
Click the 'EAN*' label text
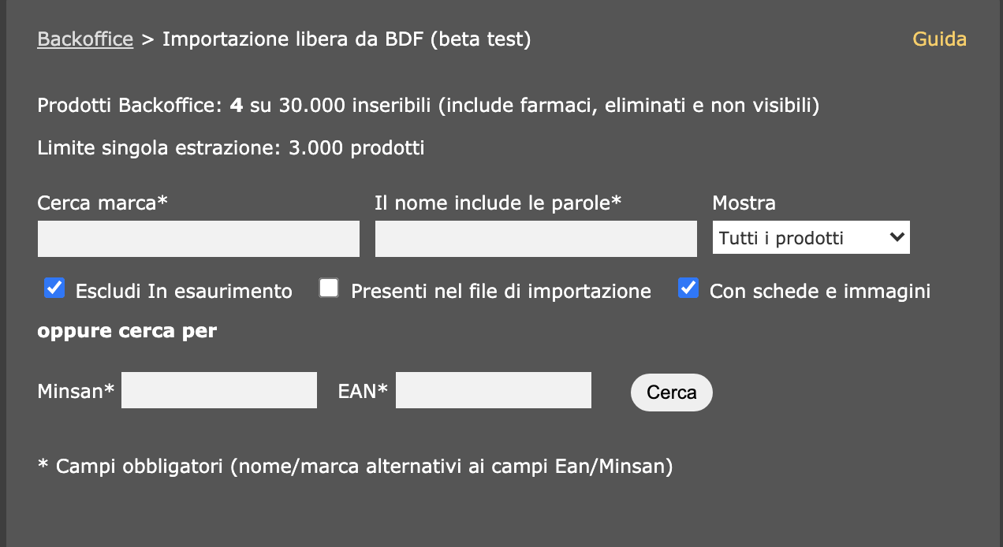pyautogui.click(x=363, y=391)
